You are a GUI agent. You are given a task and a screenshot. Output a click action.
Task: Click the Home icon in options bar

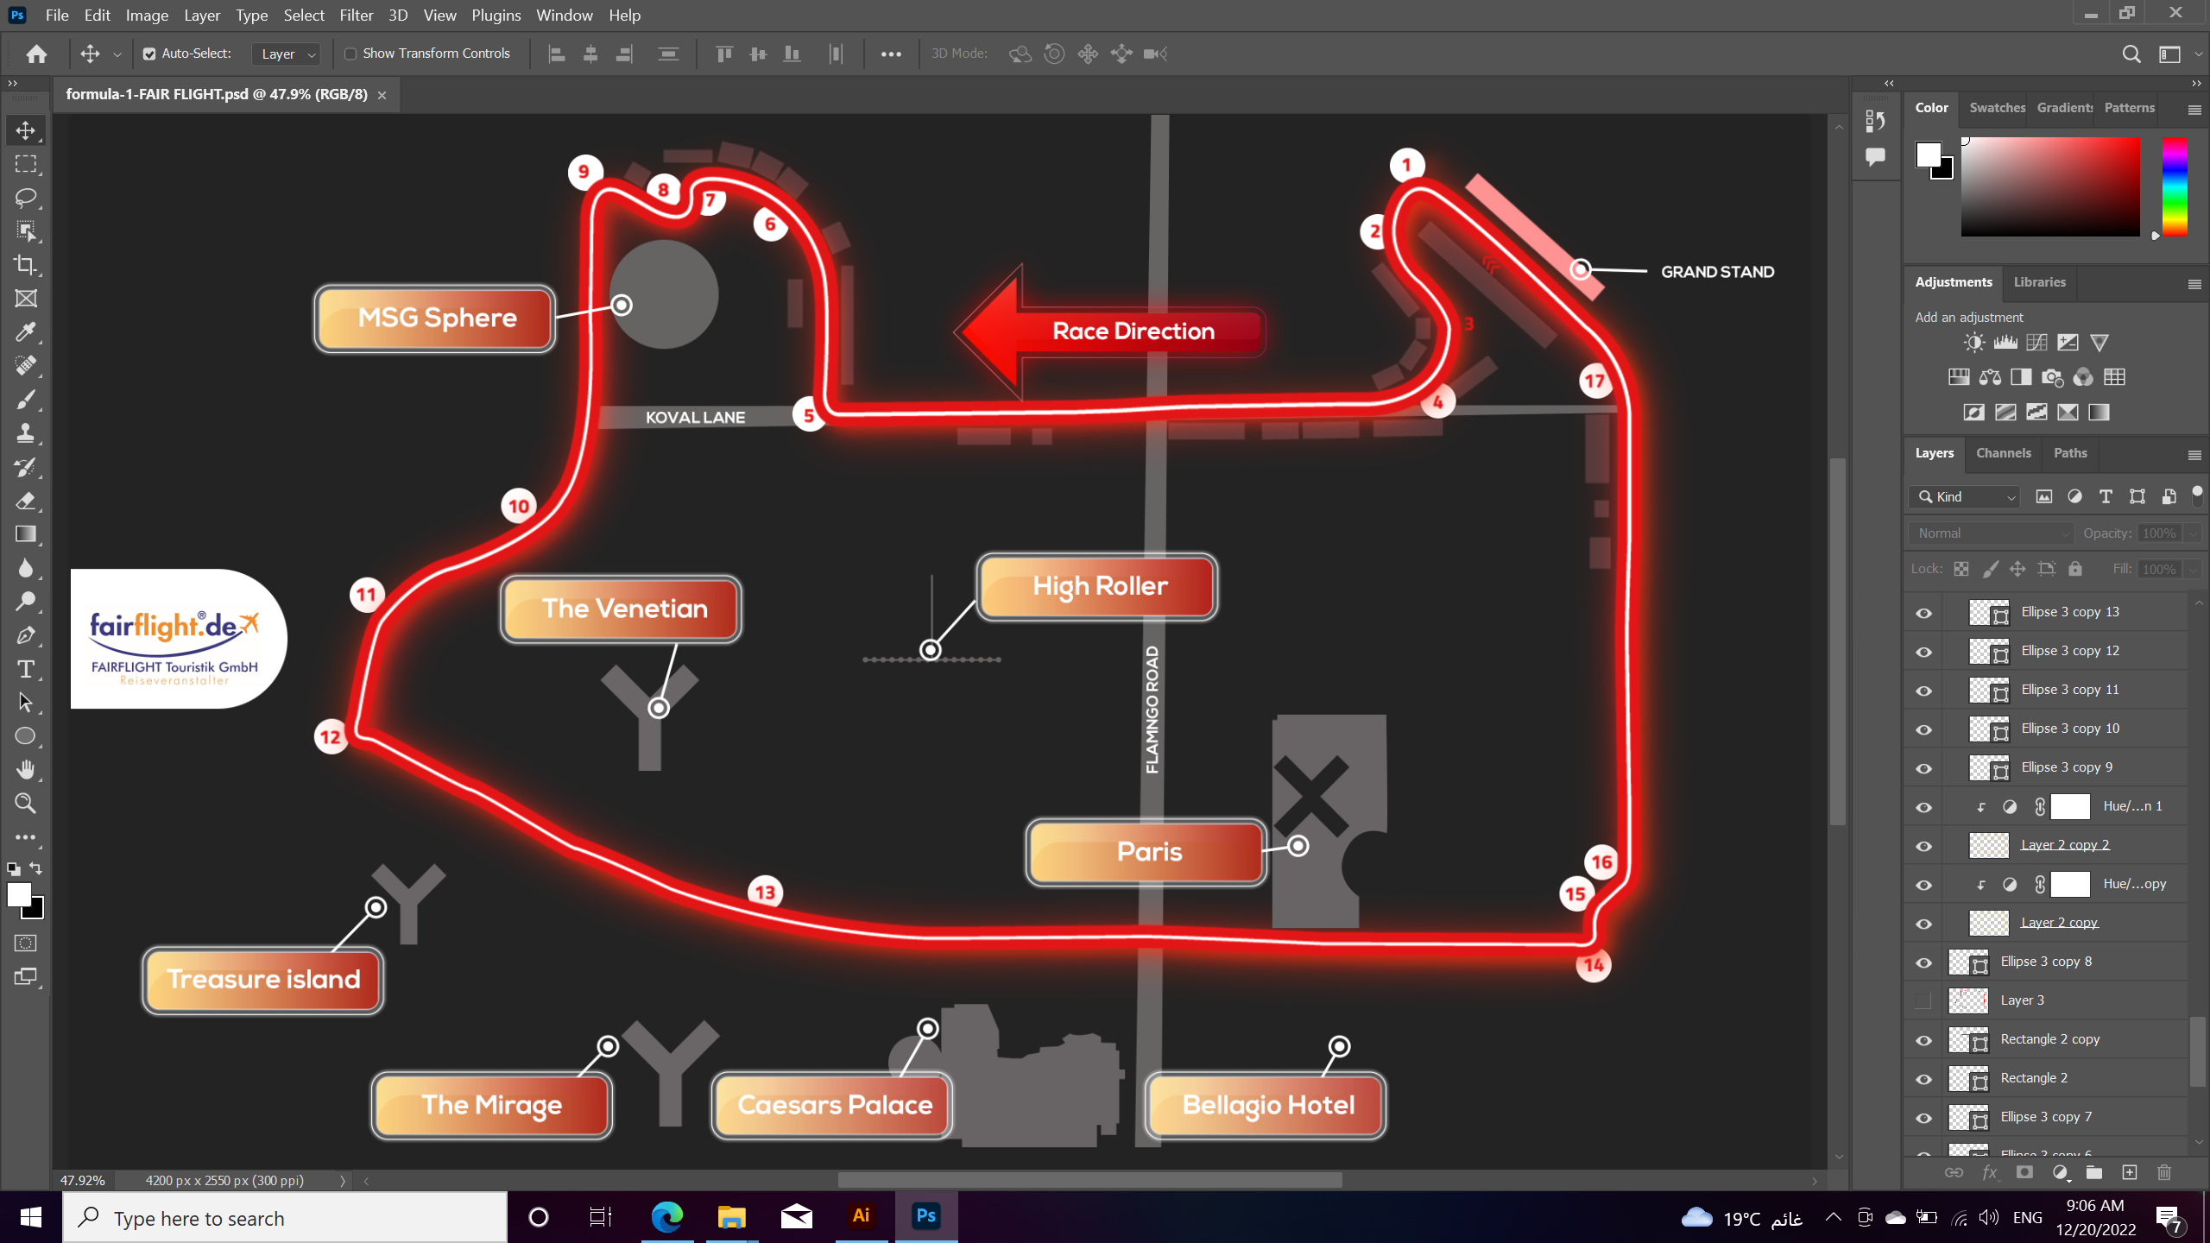(36, 54)
